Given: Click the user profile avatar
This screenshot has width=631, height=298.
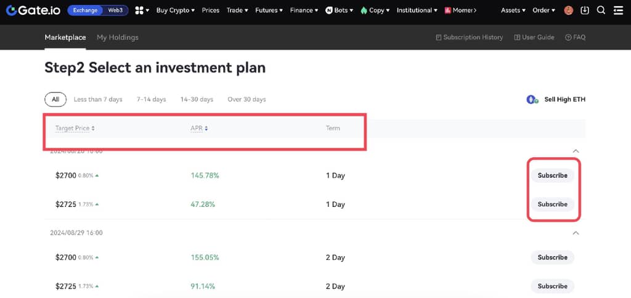Looking at the screenshot, I should pos(569,10).
